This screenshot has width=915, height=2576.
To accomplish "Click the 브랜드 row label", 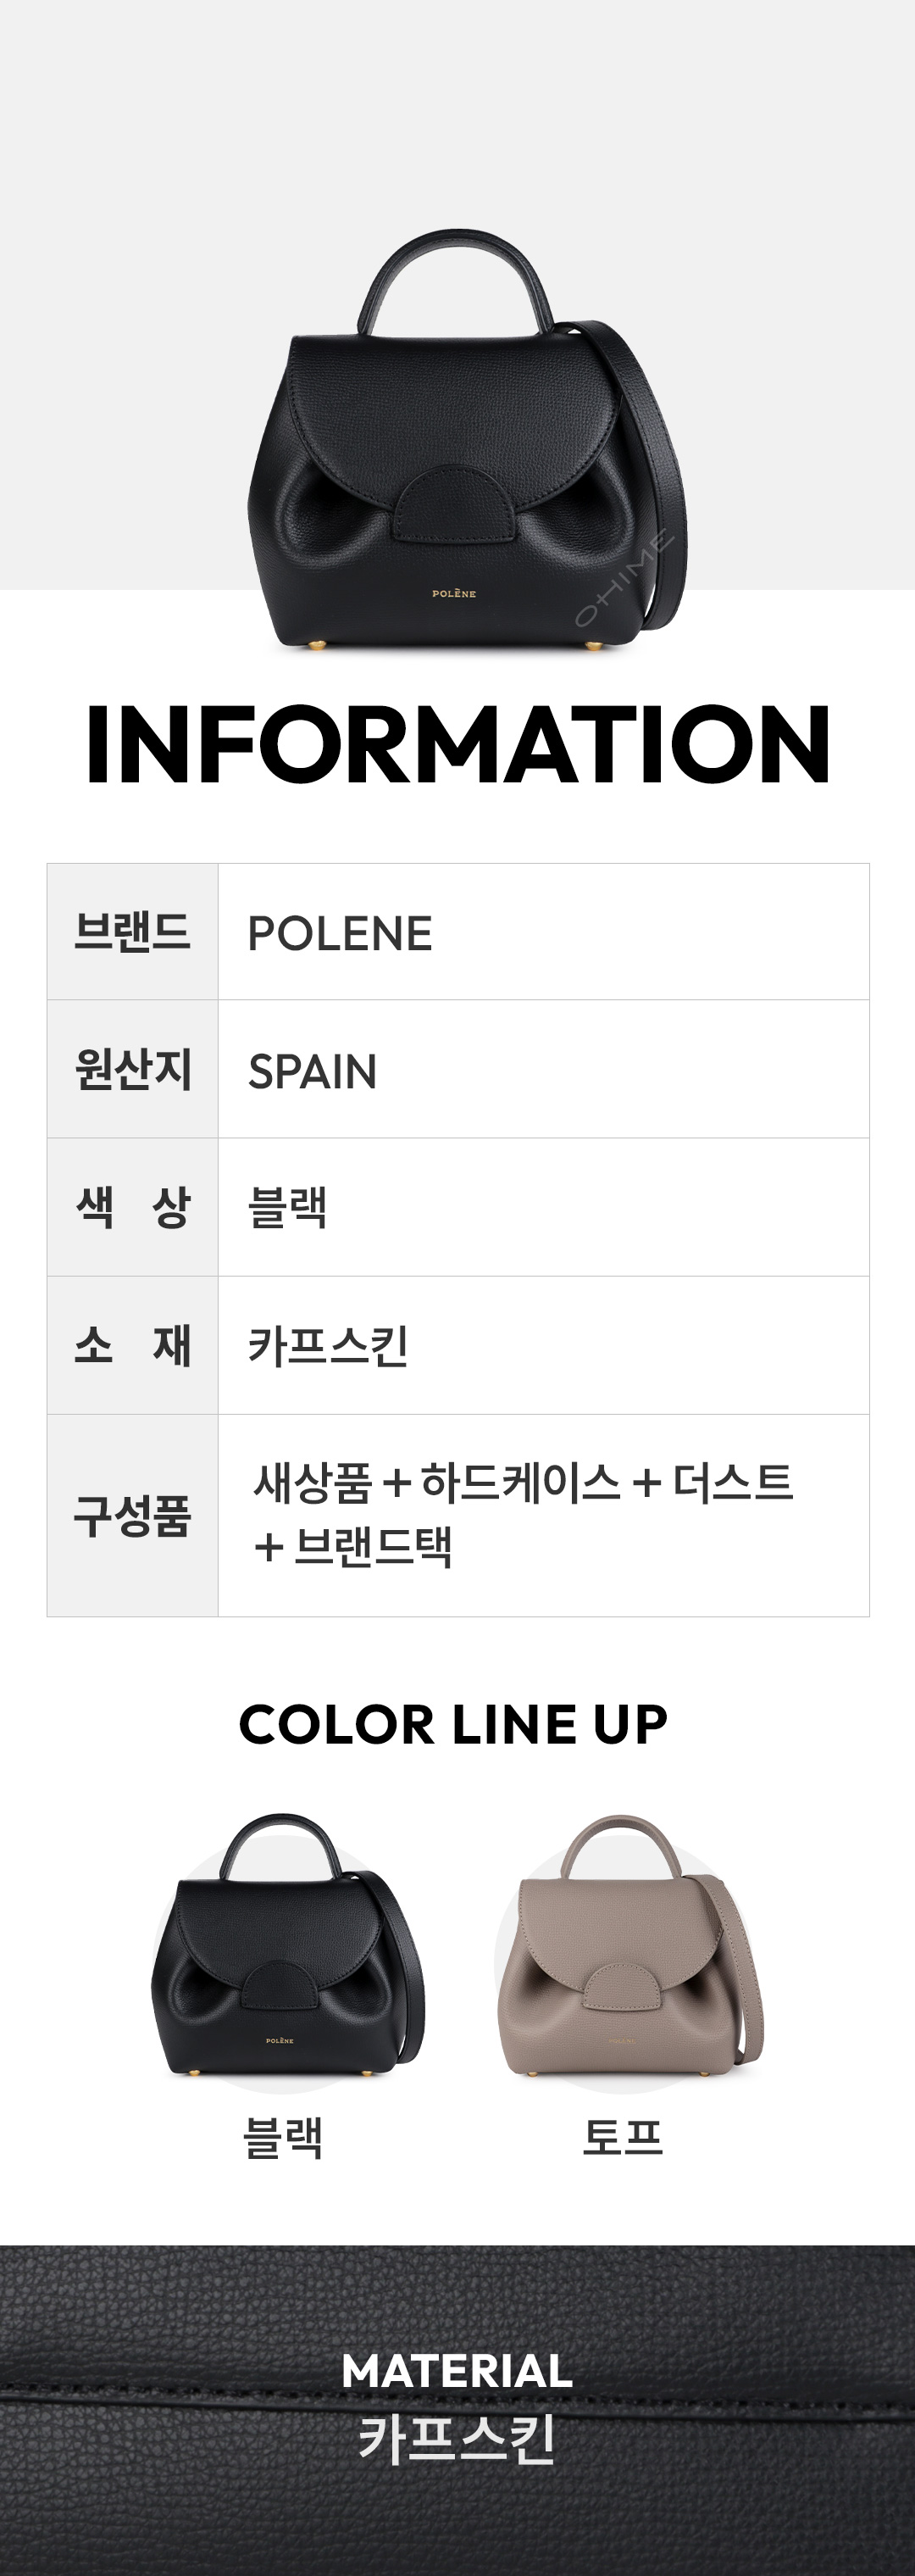I will click(x=132, y=932).
